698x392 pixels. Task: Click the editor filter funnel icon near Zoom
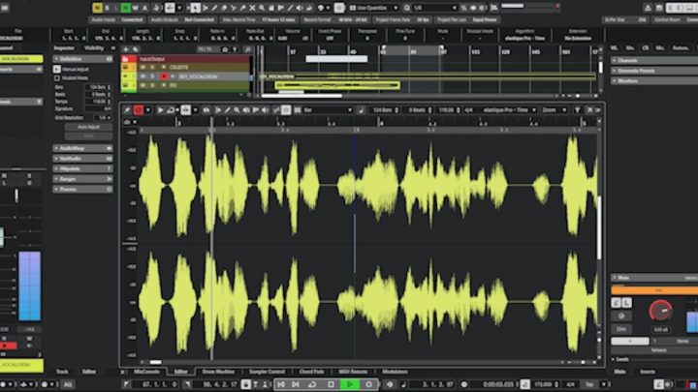tap(577, 109)
